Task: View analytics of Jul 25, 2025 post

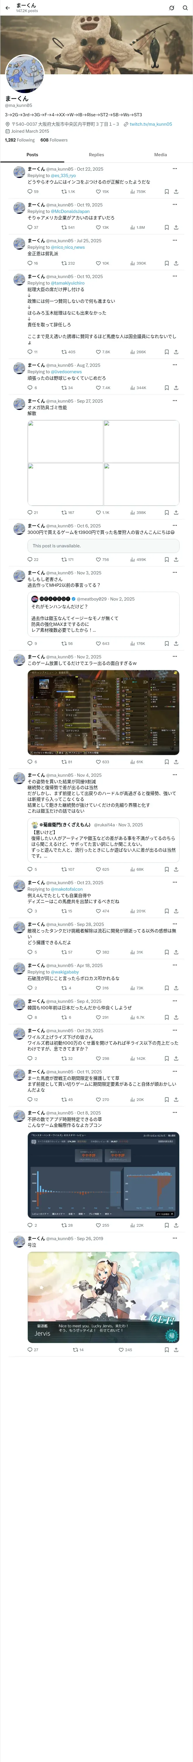Action: point(138,263)
